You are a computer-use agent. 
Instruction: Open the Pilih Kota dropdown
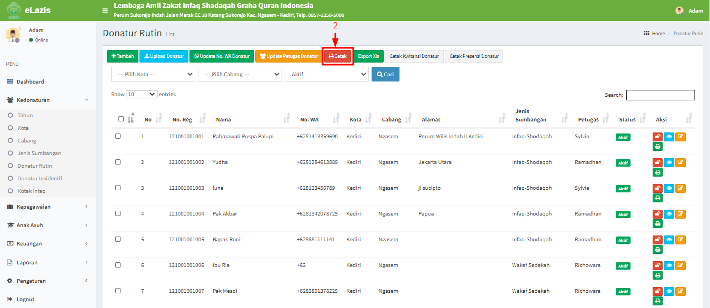(x=152, y=74)
